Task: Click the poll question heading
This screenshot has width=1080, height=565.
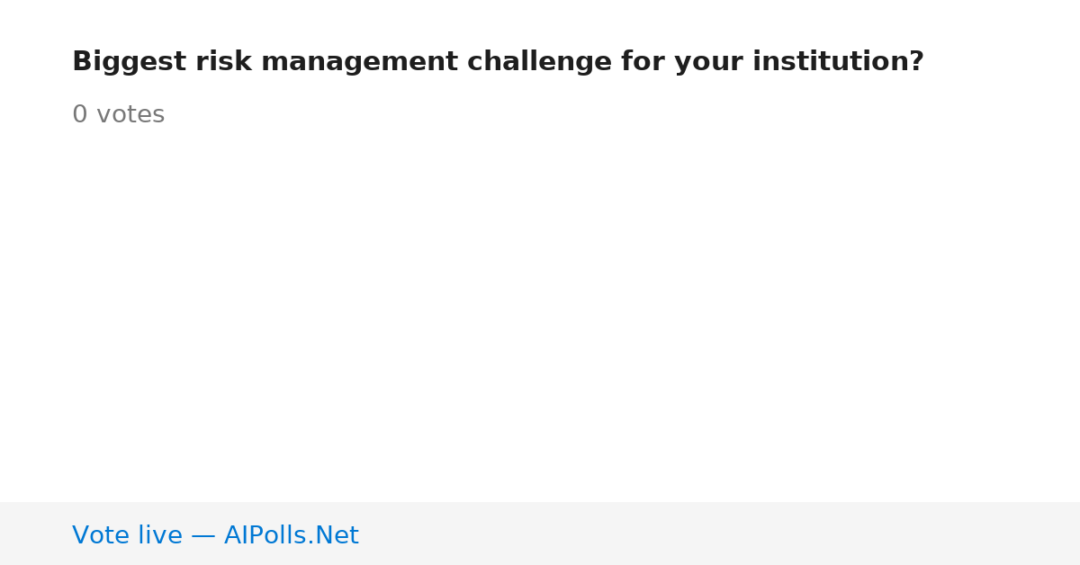Action: (x=498, y=62)
